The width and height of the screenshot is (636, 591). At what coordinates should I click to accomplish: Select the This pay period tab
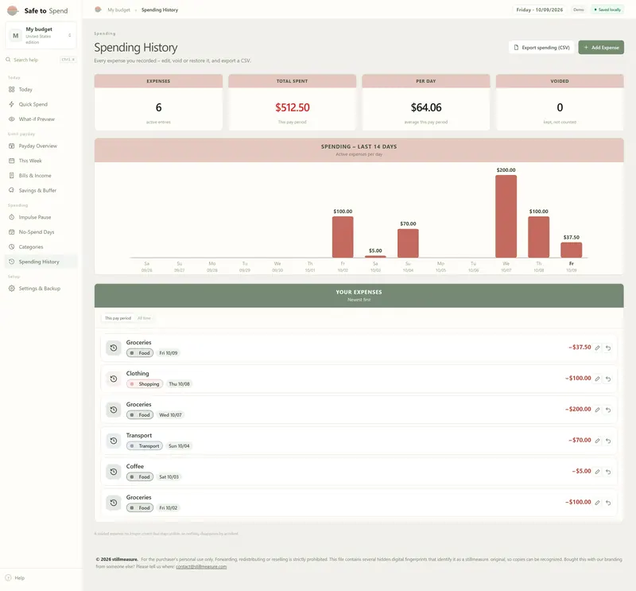pos(118,318)
